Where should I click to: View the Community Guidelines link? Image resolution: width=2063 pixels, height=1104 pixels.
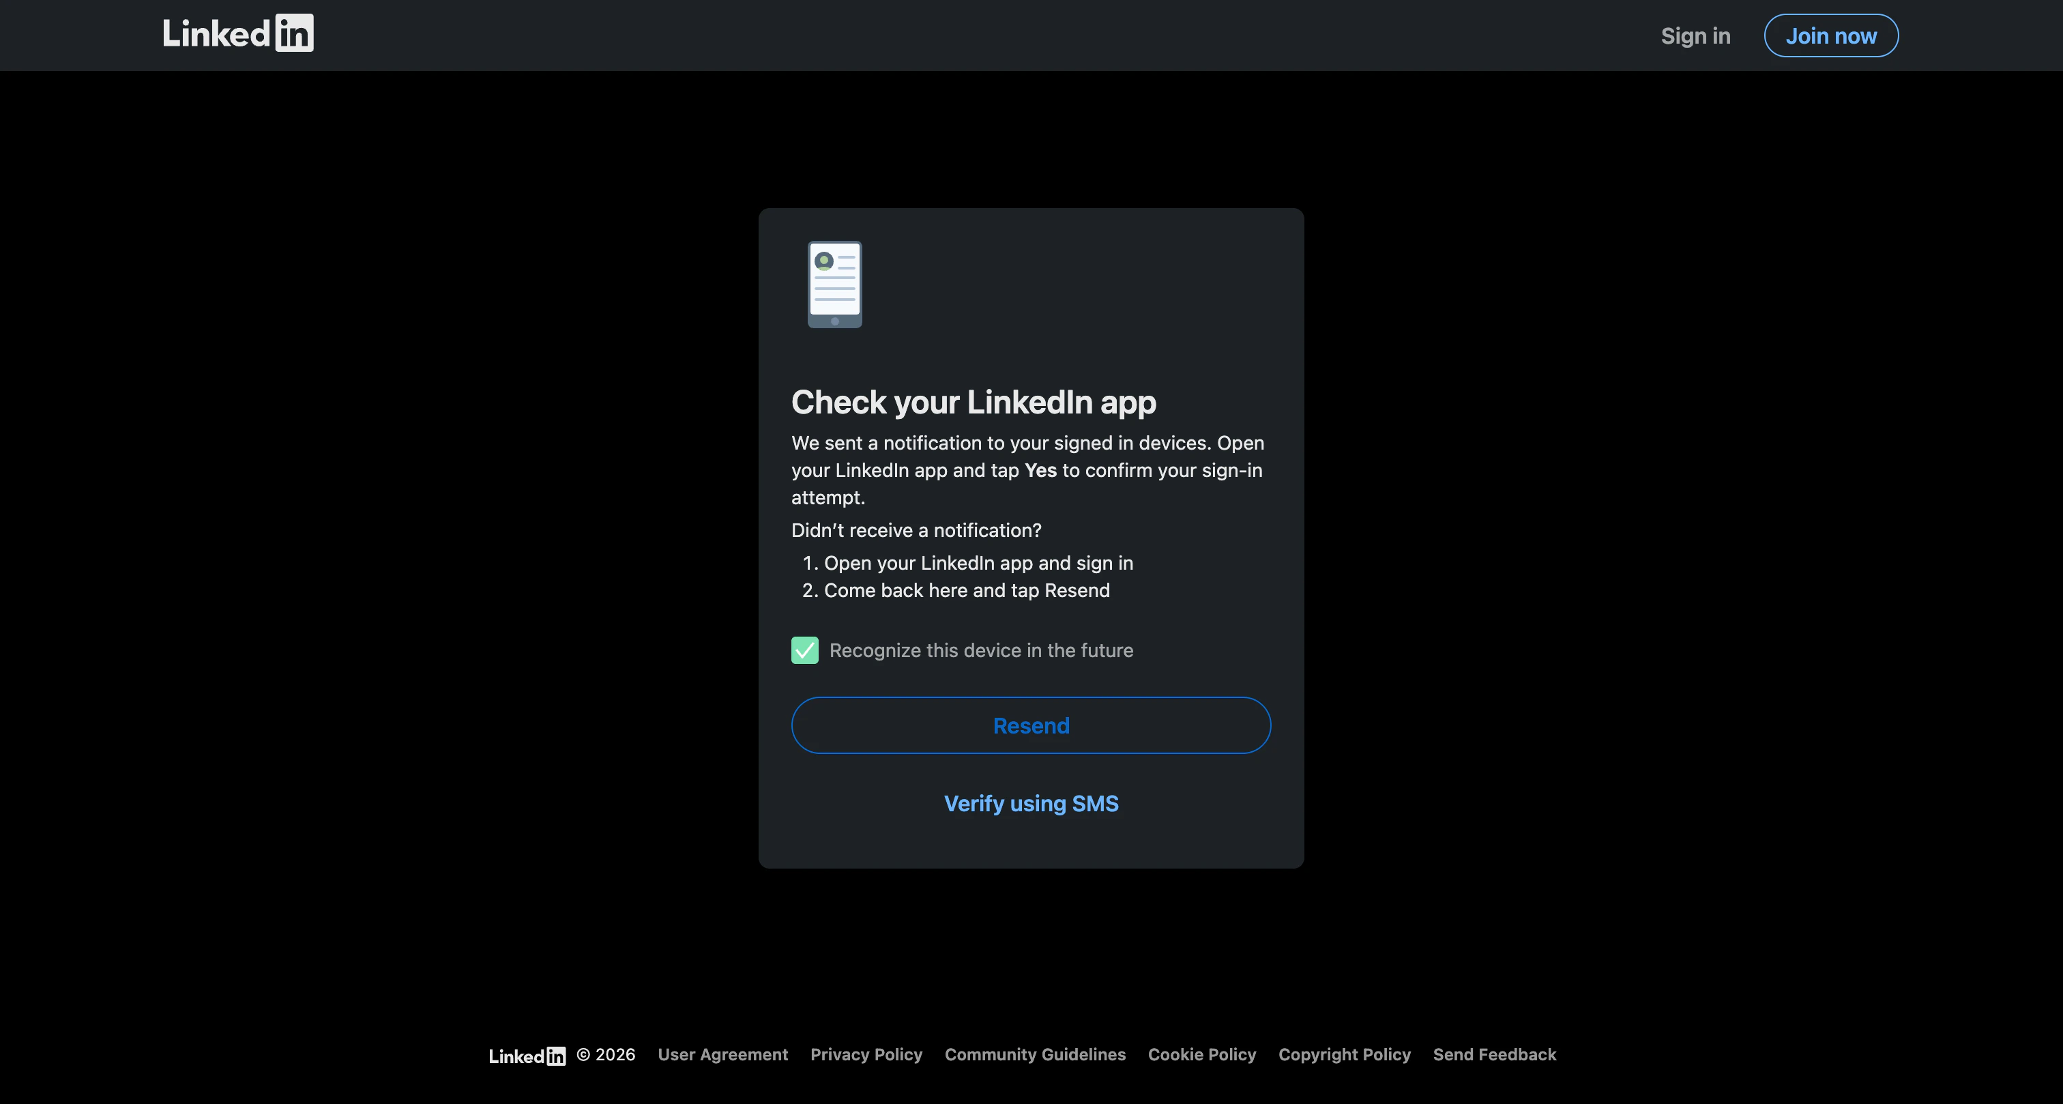click(x=1035, y=1054)
